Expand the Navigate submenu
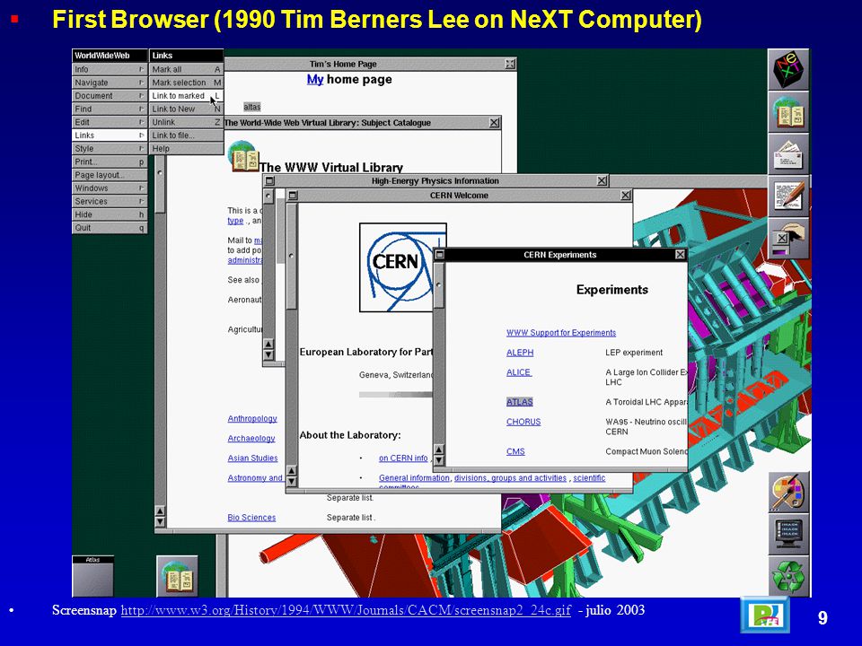The image size is (862, 646). click(x=110, y=83)
